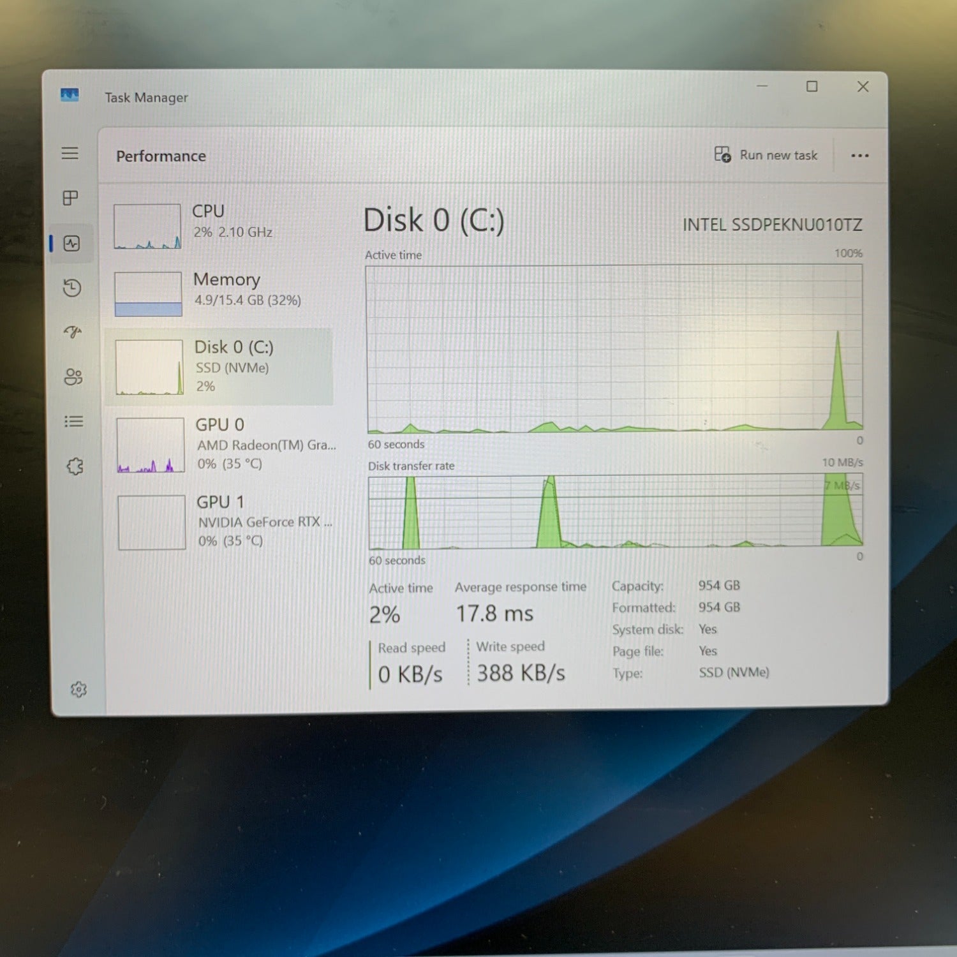Open Task Manager settings gear
Screen dimensions: 957x957
click(78, 689)
